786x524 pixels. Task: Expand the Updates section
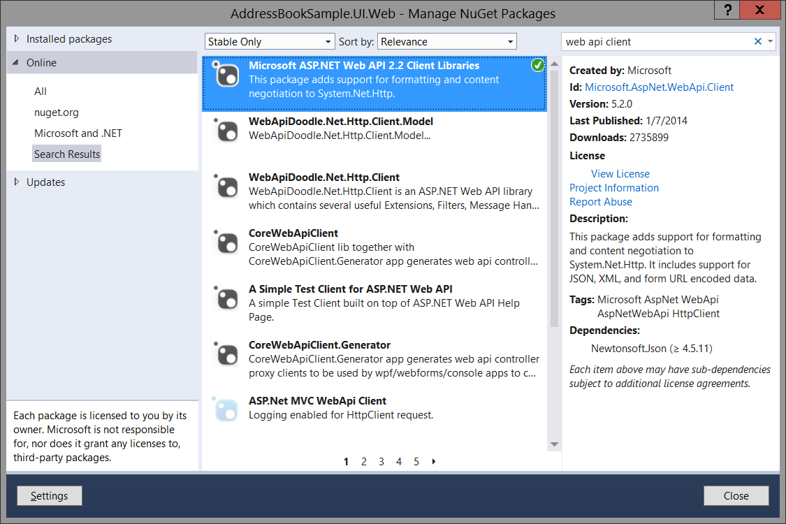[x=17, y=182]
